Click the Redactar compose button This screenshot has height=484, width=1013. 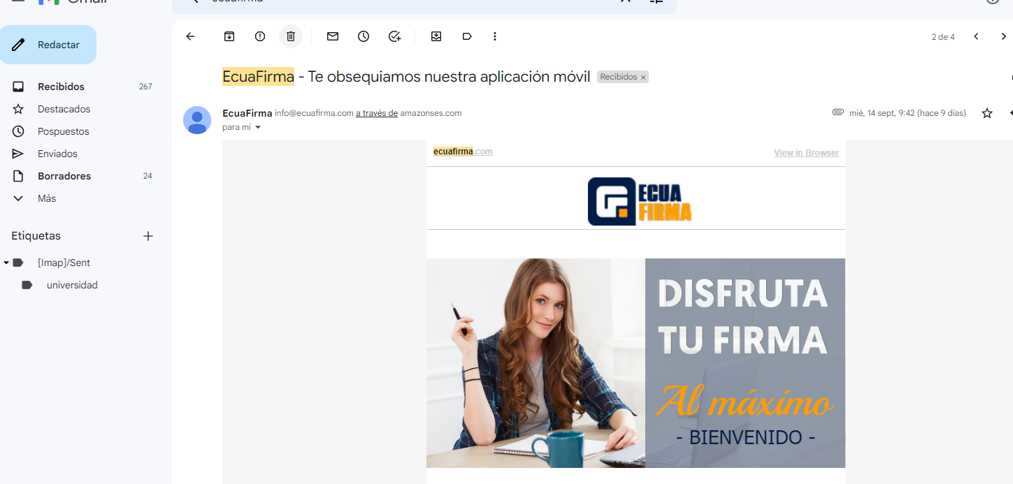48,45
